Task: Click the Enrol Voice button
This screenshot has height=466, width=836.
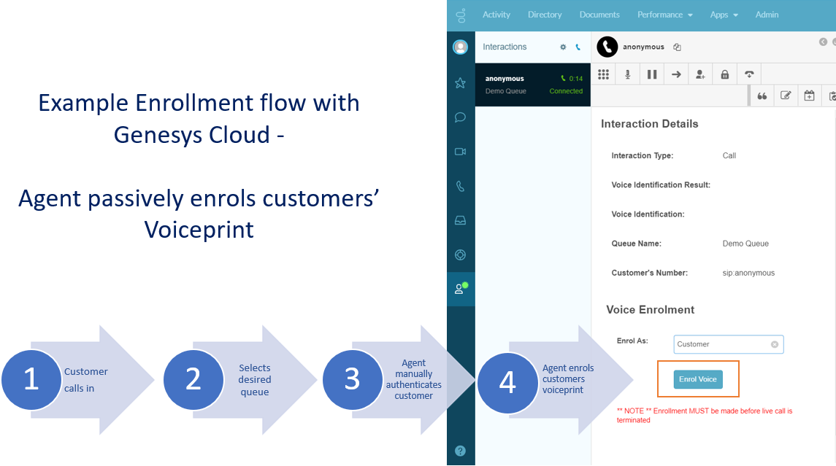Action: click(698, 379)
